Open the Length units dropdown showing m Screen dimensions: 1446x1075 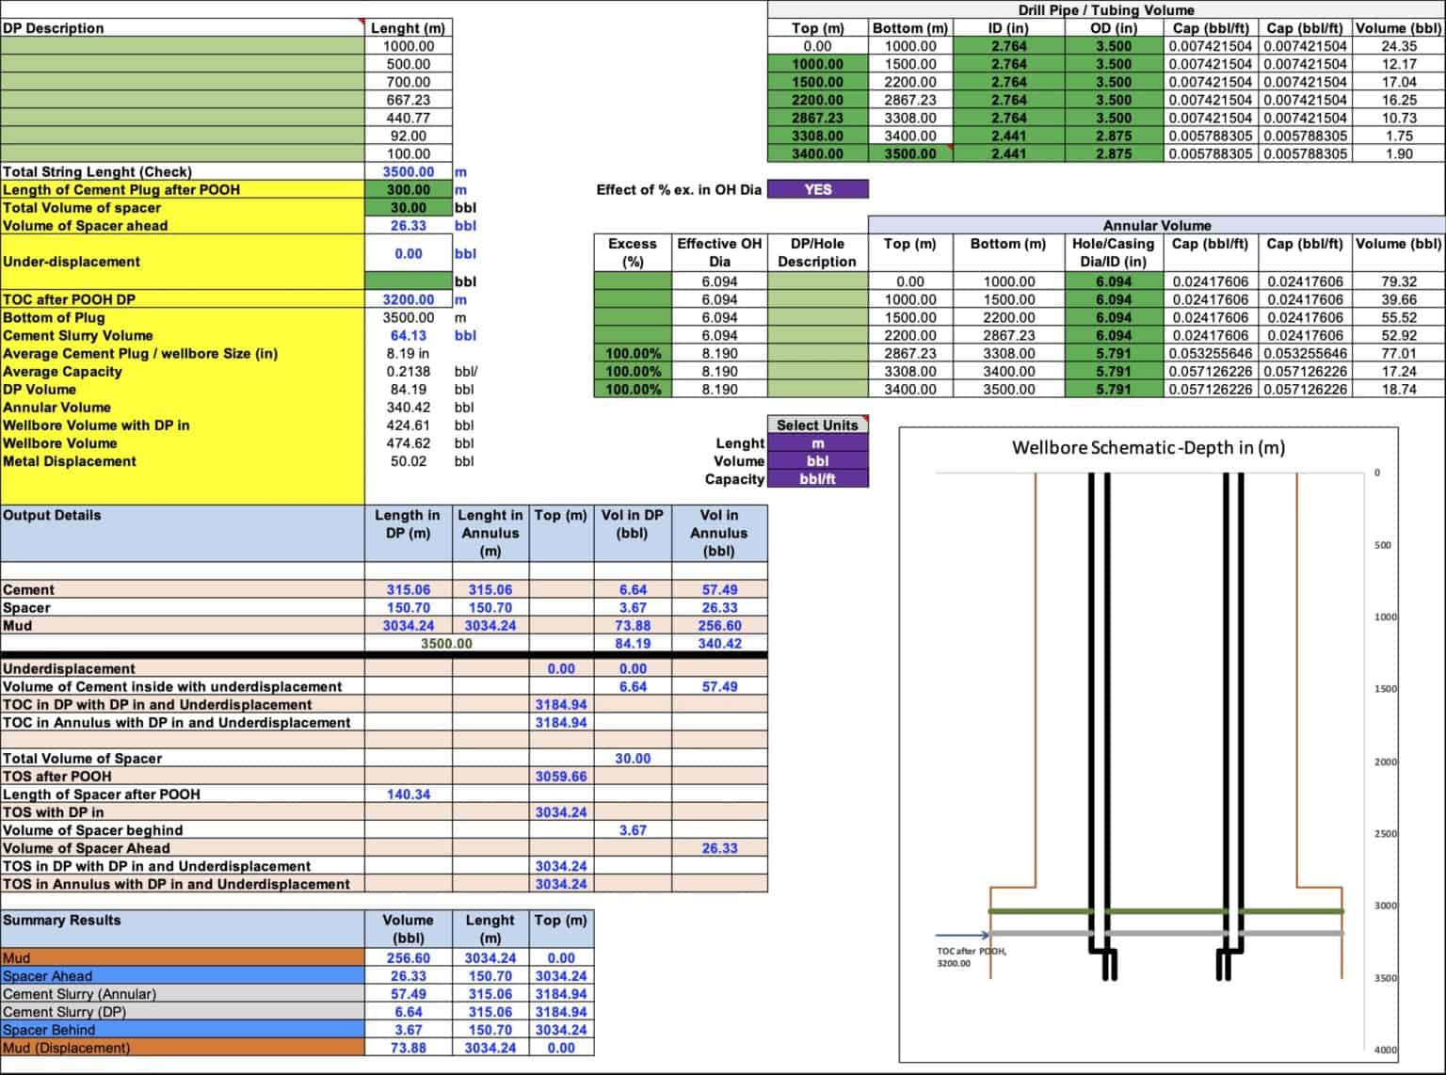[817, 442]
